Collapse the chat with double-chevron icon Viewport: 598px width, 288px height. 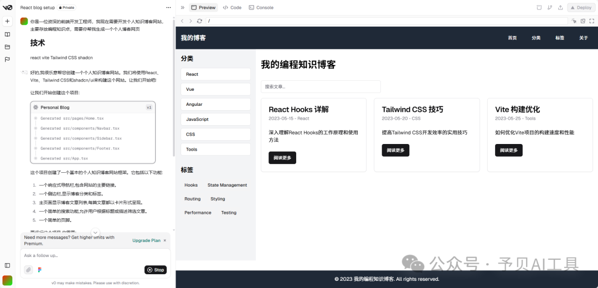click(x=182, y=7)
